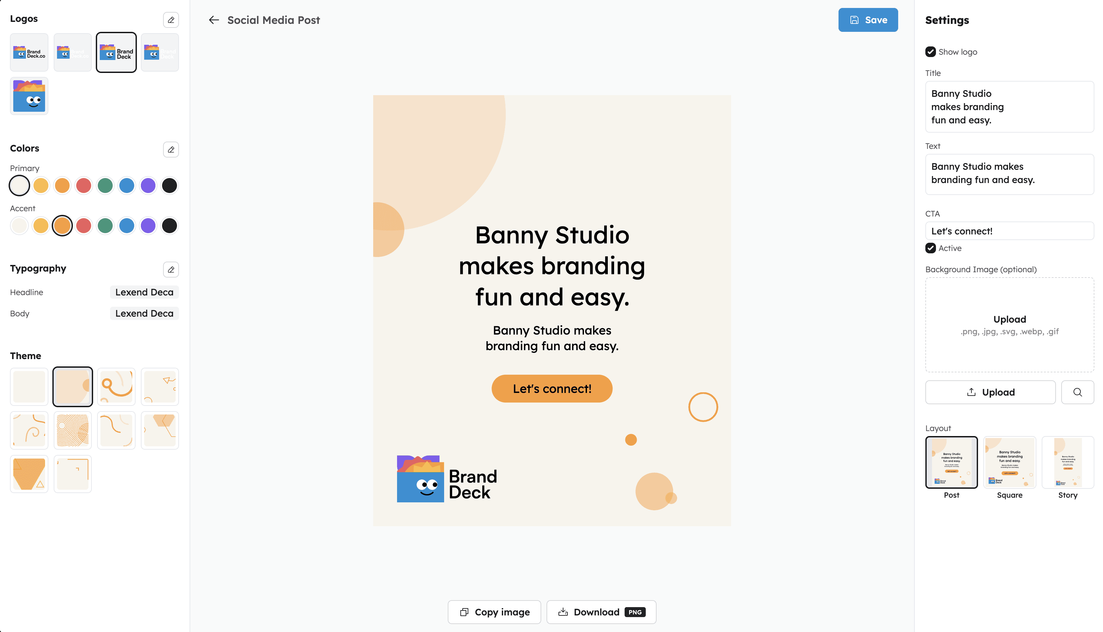Switch layout to Square
The image size is (1103, 632).
(x=1009, y=463)
